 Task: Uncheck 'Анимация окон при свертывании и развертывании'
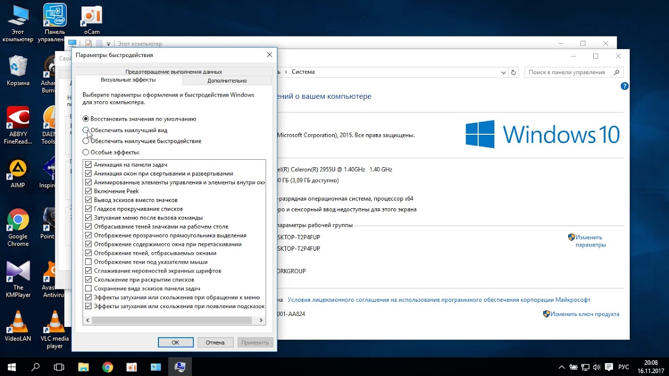[88, 173]
